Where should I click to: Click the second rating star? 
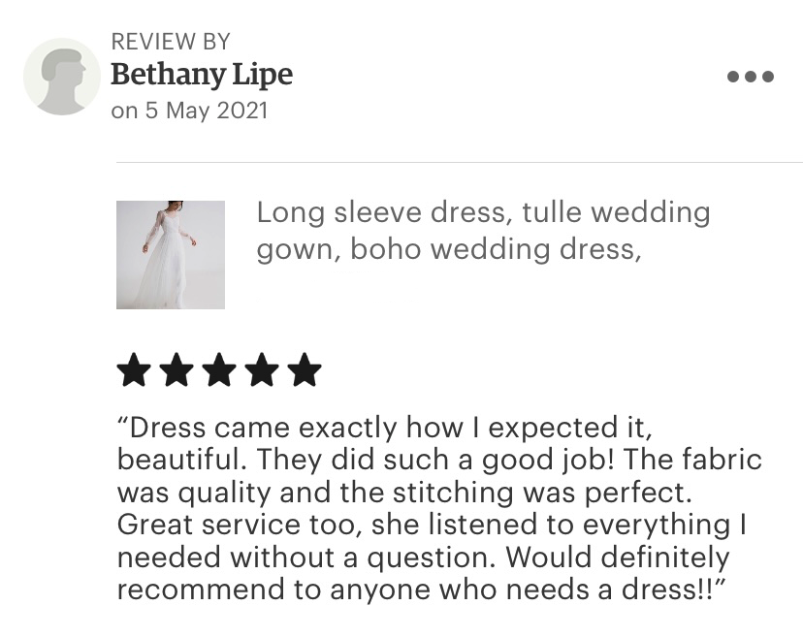click(x=177, y=369)
